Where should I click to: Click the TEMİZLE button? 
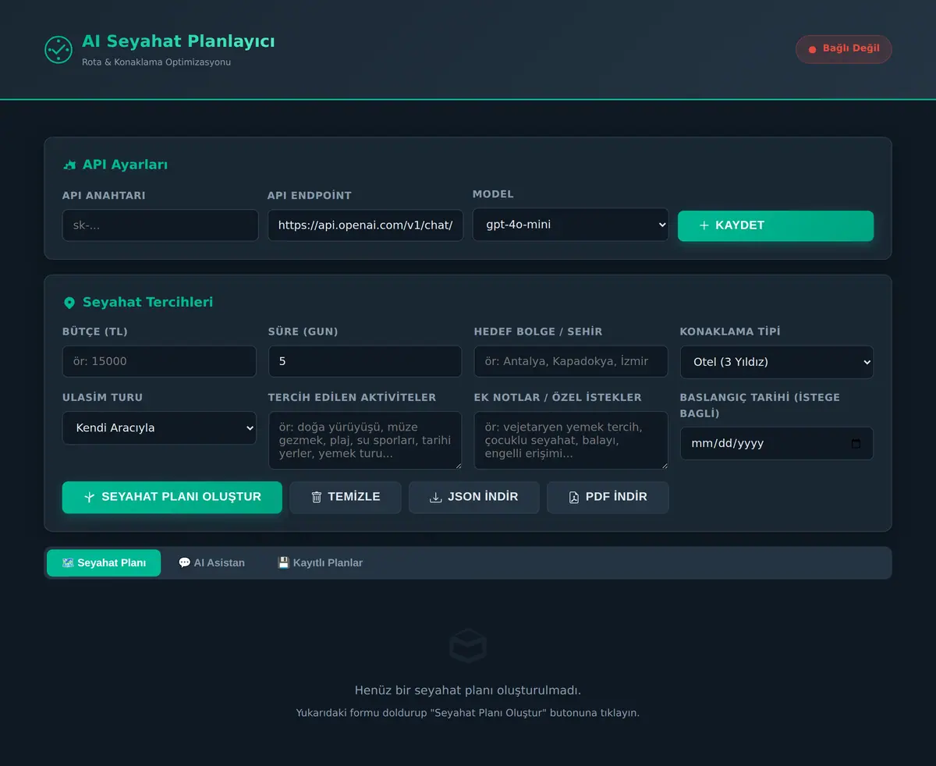346,497
